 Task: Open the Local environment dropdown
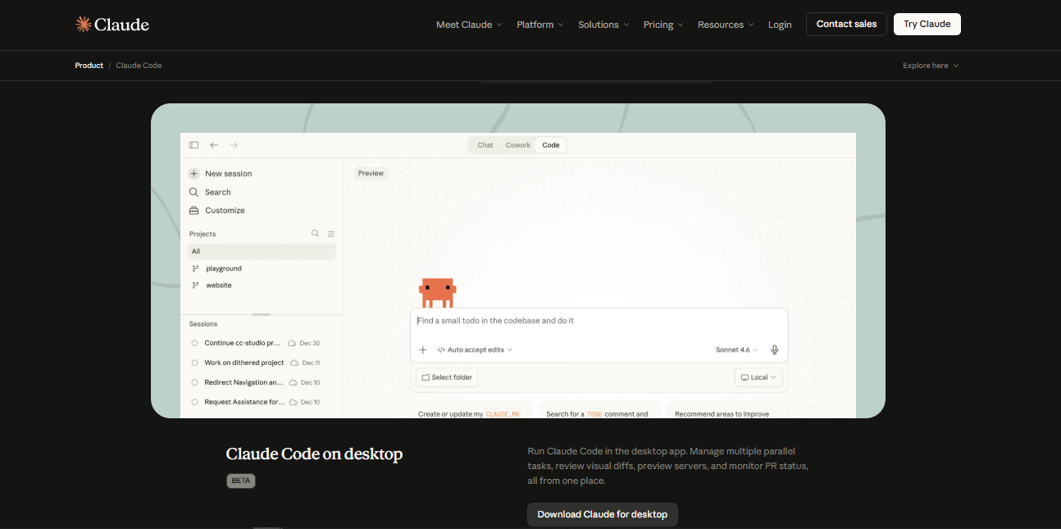click(x=759, y=378)
